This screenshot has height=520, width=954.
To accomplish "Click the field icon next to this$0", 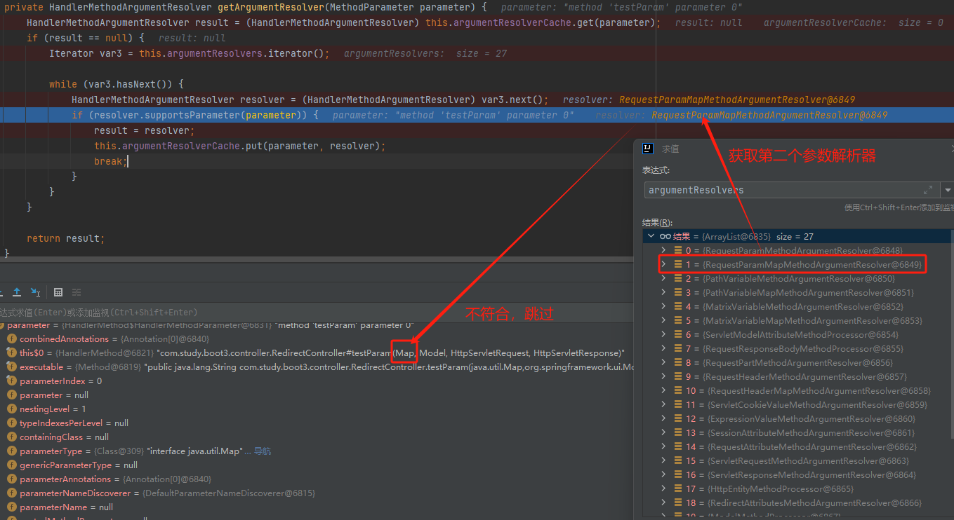I will tap(11, 353).
